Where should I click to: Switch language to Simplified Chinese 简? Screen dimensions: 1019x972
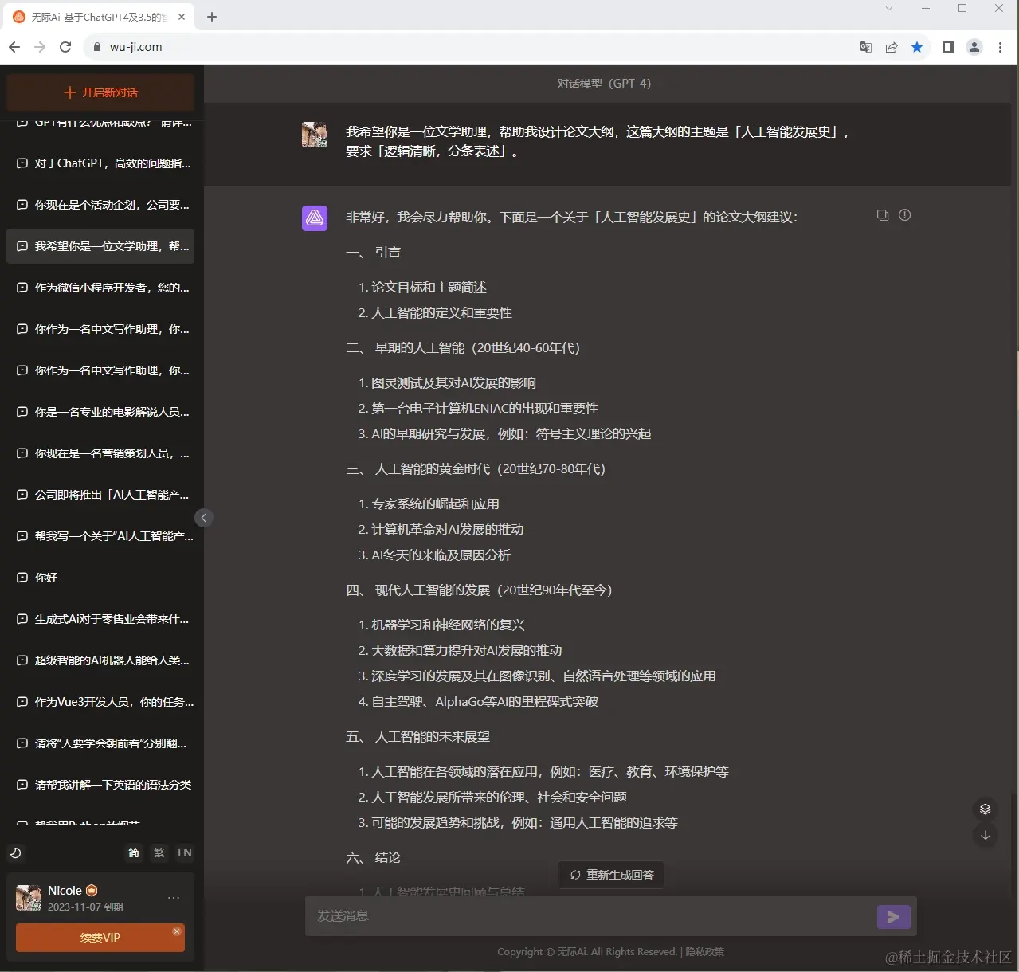[134, 852]
